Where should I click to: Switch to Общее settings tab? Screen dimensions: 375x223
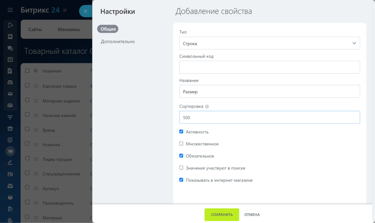[108, 29]
